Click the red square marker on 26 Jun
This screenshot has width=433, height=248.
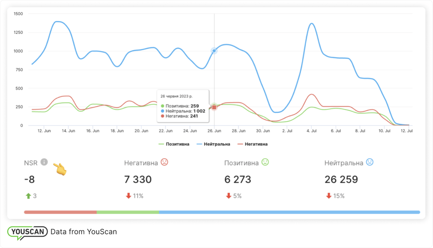[x=214, y=107]
